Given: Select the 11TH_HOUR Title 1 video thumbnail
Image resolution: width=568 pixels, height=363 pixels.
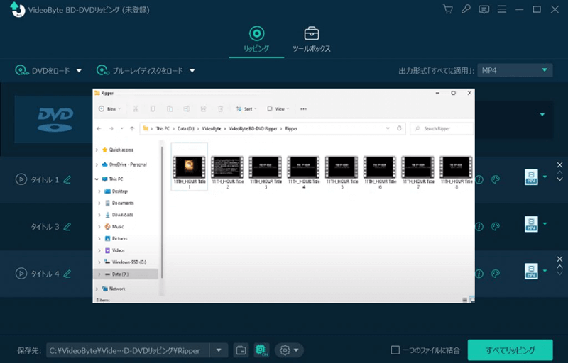Looking at the screenshot, I should click(x=190, y=168).
